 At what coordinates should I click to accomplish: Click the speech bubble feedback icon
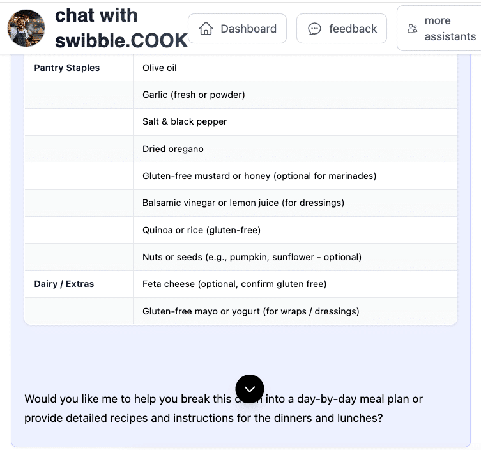point(314,29)
